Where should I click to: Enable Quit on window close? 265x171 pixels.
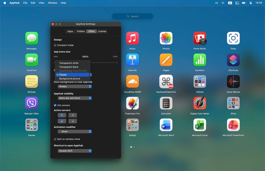[55, 139]
